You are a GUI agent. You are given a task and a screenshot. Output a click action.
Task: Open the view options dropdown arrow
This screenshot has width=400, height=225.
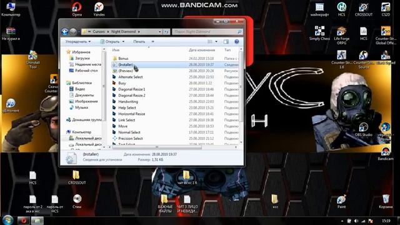pyautogui.click(x=216, y=42)
